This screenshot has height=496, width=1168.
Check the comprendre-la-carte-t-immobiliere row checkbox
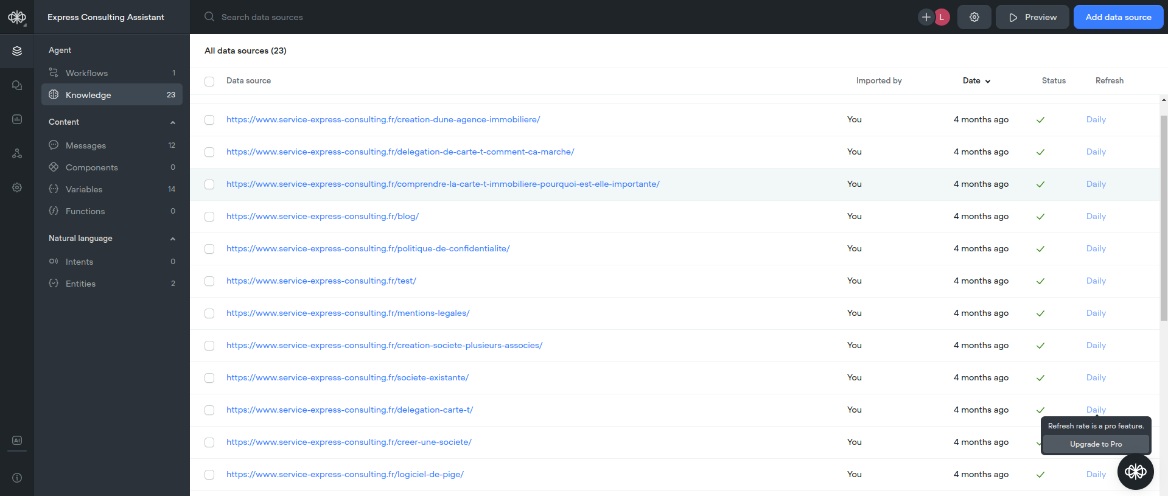209,184
